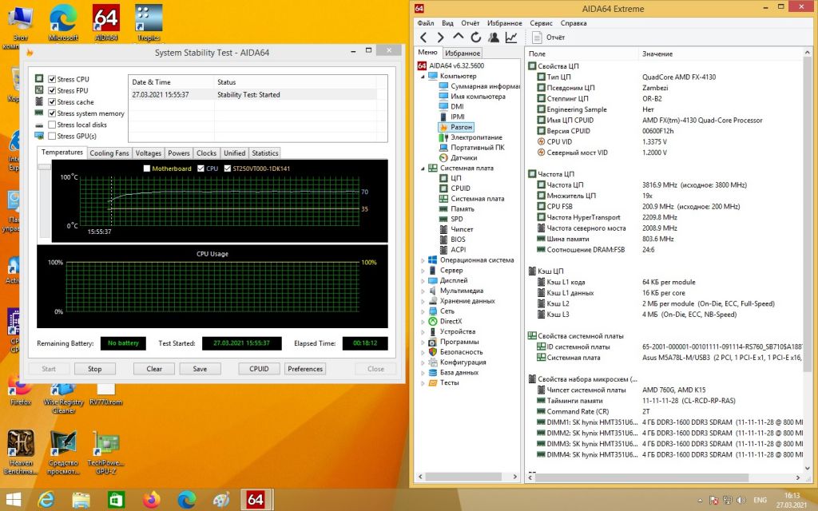Viewport: 818px width, 511px height.
Task: Switch to the Избранное tab
Action: [463, 53]
